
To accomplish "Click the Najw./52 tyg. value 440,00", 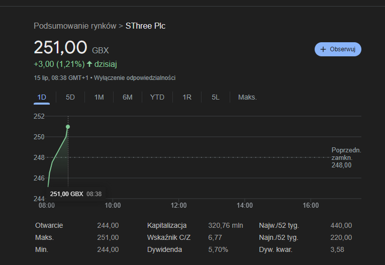I will [x=341, y=225].
